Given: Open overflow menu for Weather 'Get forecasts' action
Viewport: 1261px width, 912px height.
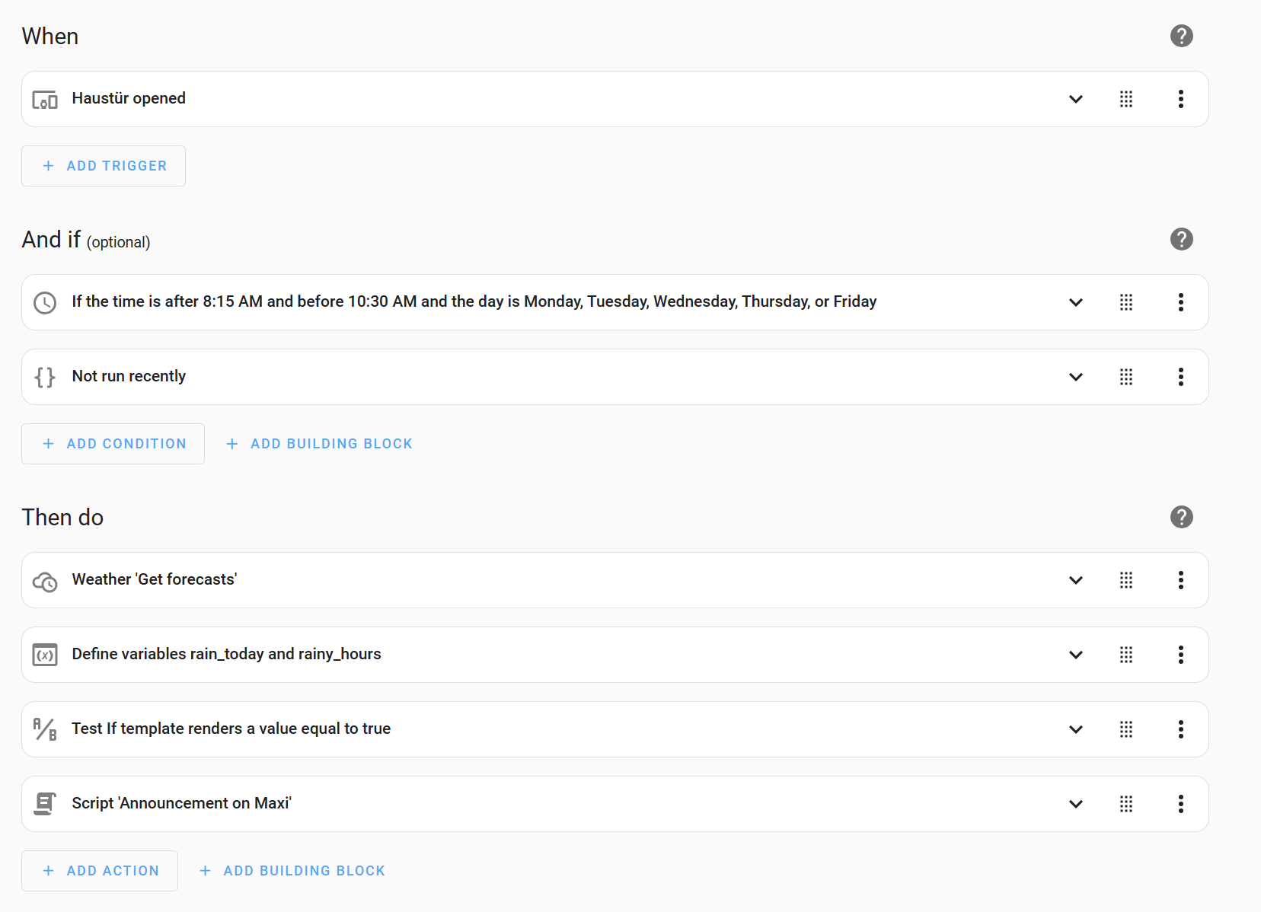Looking at the screenshot, I should point(1180,580).
